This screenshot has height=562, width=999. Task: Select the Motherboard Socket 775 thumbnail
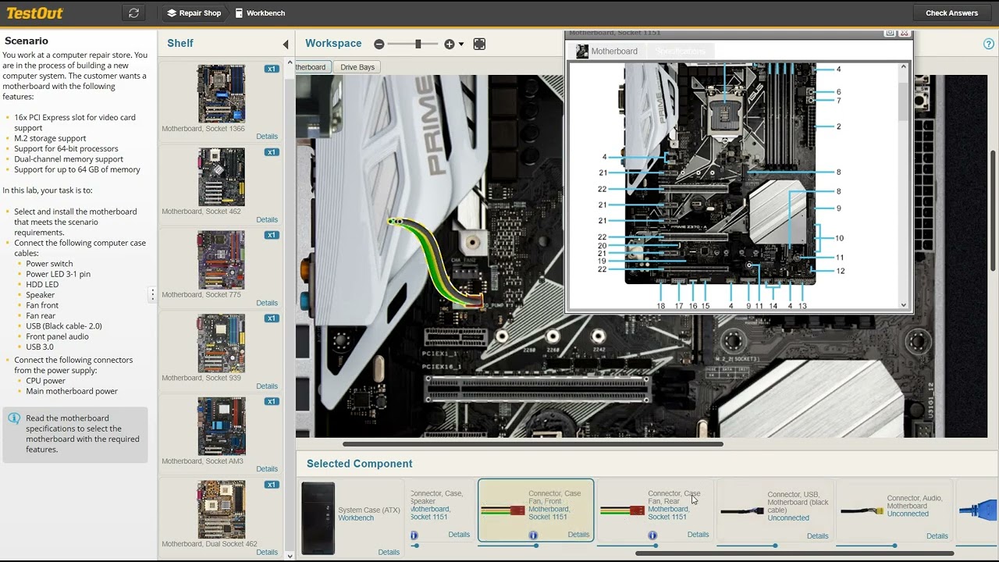tap(221, 260)
